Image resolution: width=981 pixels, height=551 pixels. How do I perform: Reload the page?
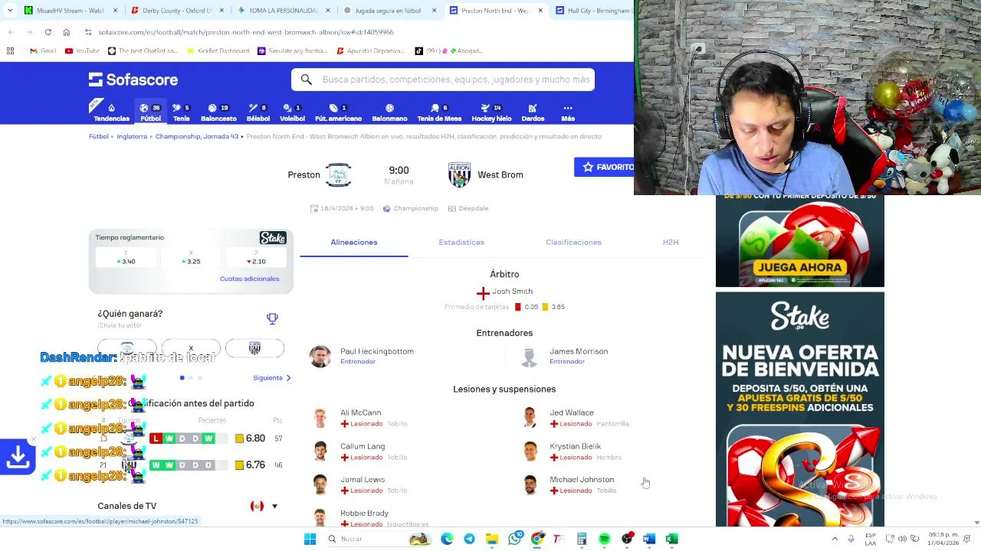[x=48, y=32]
